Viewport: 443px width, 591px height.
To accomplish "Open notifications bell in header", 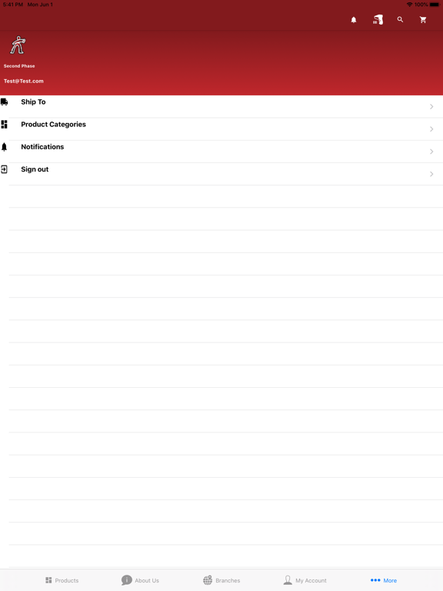I will point(353,20).
